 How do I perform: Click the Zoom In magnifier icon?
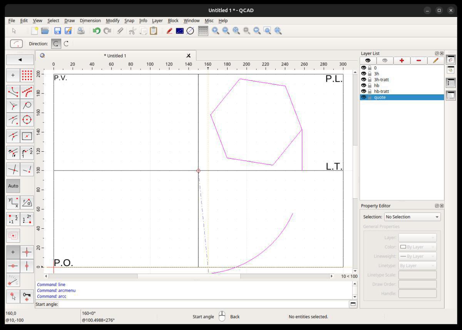point(216,31)
